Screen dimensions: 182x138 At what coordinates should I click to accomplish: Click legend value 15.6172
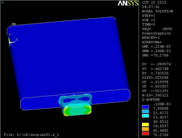(x=161, y=113)
